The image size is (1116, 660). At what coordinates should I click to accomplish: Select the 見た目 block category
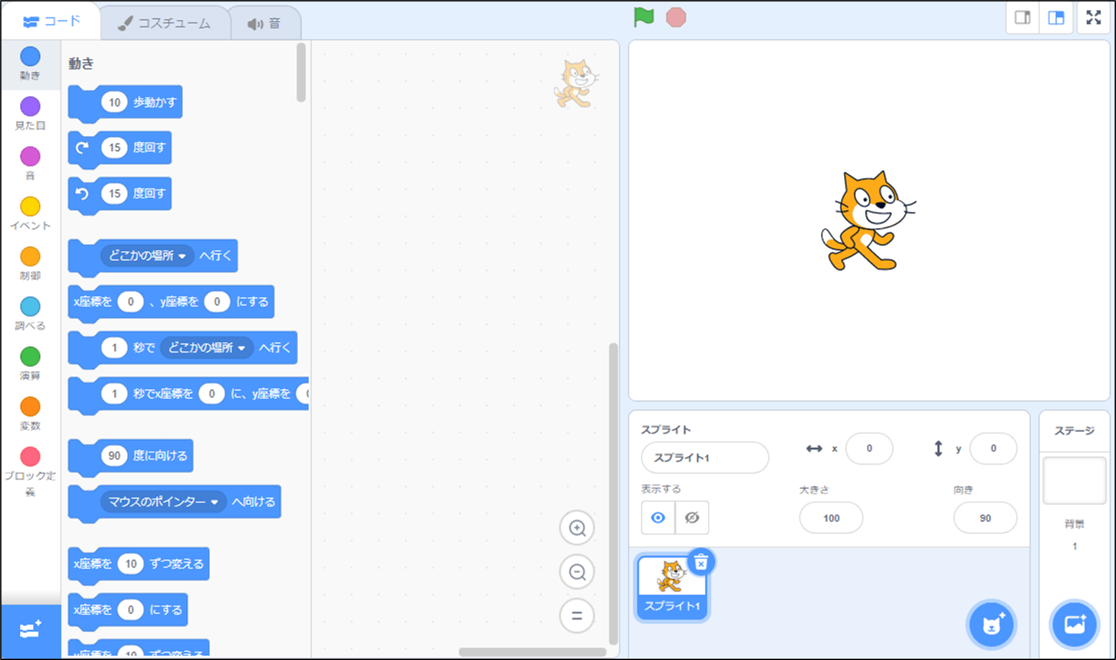click(30, 113)
